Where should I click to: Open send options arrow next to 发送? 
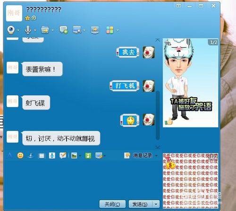coord(156,204)
